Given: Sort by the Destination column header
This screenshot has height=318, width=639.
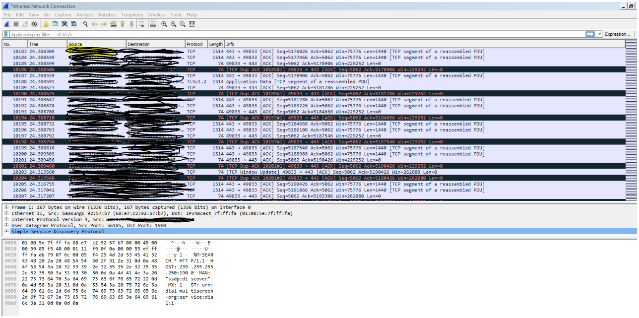Looking at the screenshot, I should pyautogui.click(x=156, y=44).
